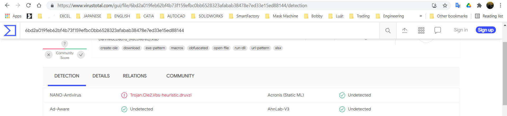Screen dimensions: 507x116
Task: Switch to the DETAILS tab
Action: (101, 76)
